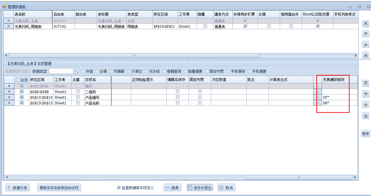Click the splitter handle between the two panels
Viewport: 371px width, 196px height.
coord(188,59)
